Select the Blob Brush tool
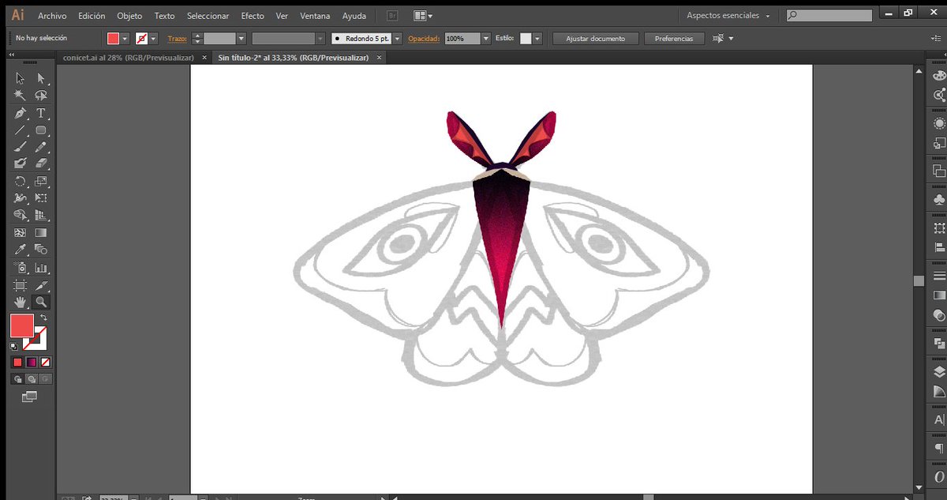The image size is (947, 500). (21, 164)
